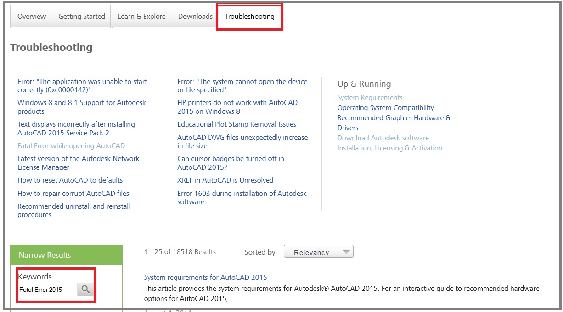Click How to reset AutoCAD to defaults
The height and width of the screenshot is (312, 563).
tap(70, 180)
